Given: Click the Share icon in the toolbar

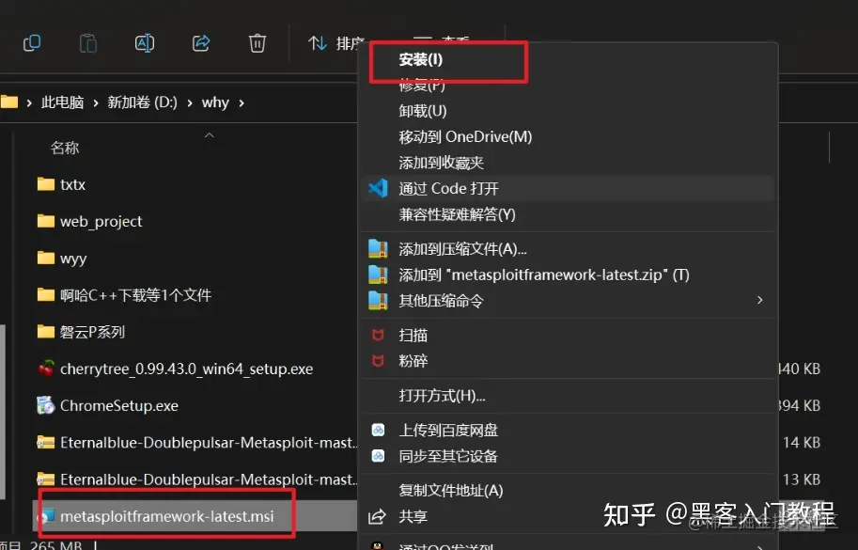Looking at the screenshot, I should click(x=201, y=42).
